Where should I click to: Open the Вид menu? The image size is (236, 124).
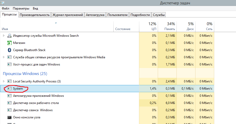pyautogui.click(x=35, y=8)
